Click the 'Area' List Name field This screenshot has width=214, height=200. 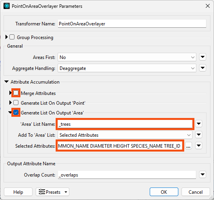tap(125, 124)
